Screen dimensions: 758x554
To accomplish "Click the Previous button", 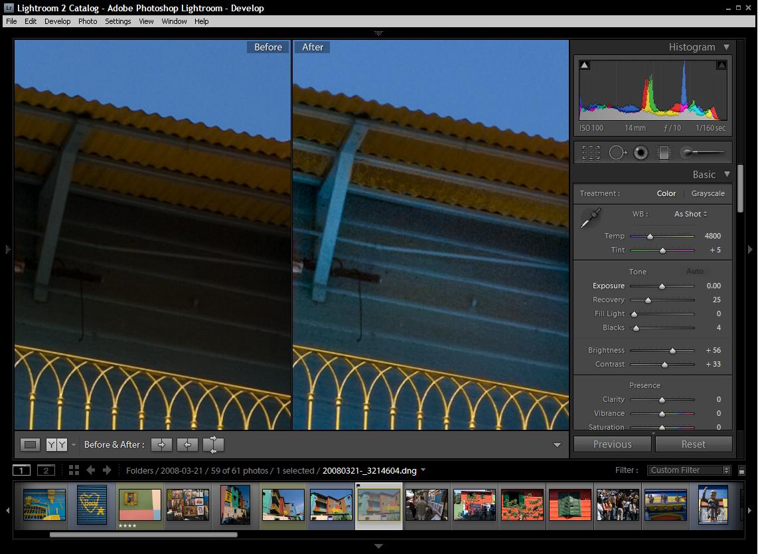I will coord(612,444).
